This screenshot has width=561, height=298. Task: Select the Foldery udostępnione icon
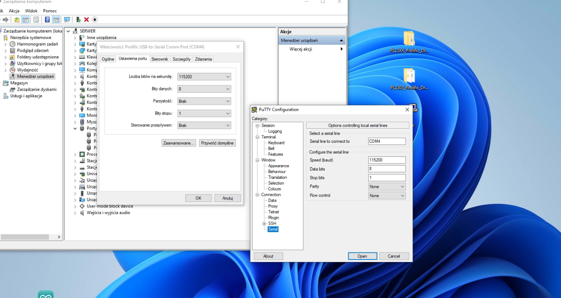pos(13,57)
